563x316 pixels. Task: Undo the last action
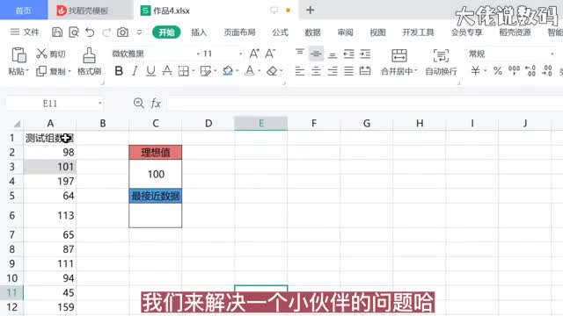pos(90,32)
